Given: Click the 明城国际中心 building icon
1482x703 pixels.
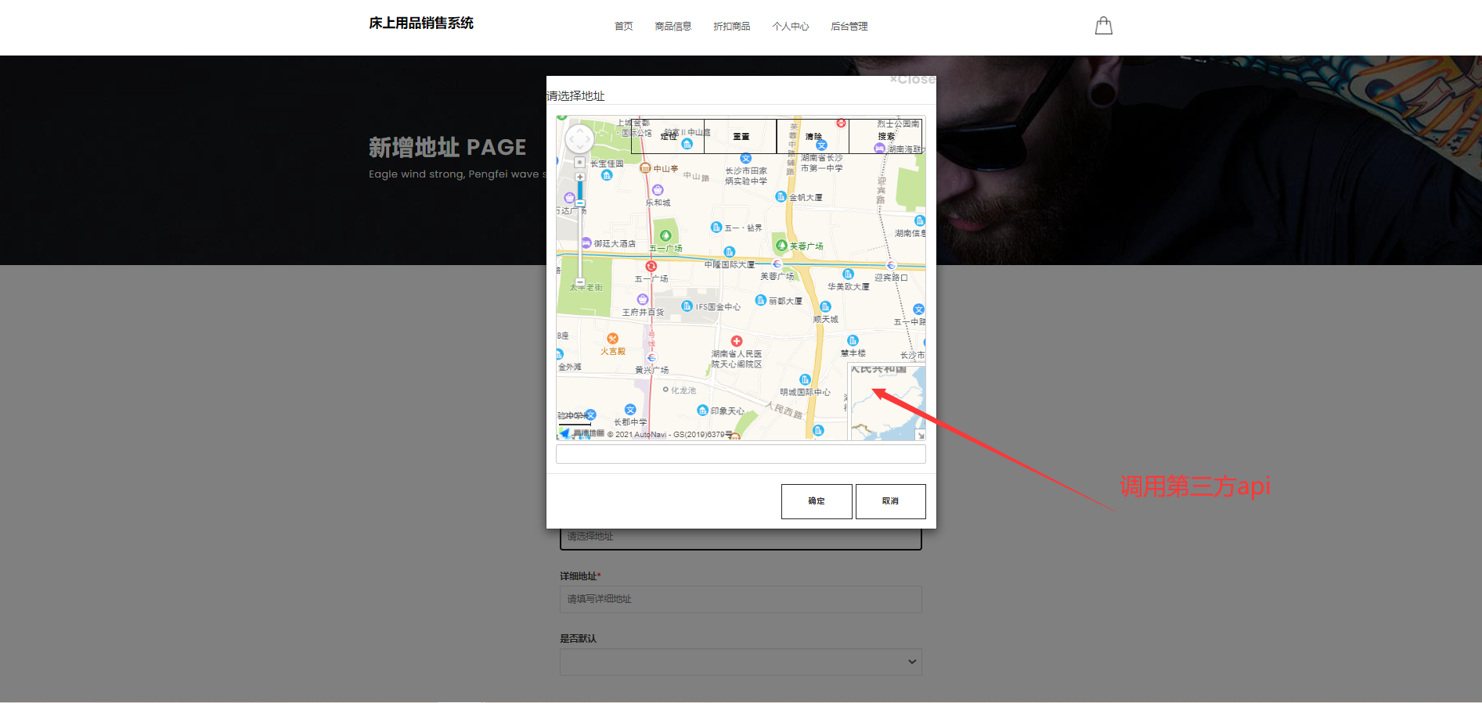Looking at the screenshot, I should 805,380.
